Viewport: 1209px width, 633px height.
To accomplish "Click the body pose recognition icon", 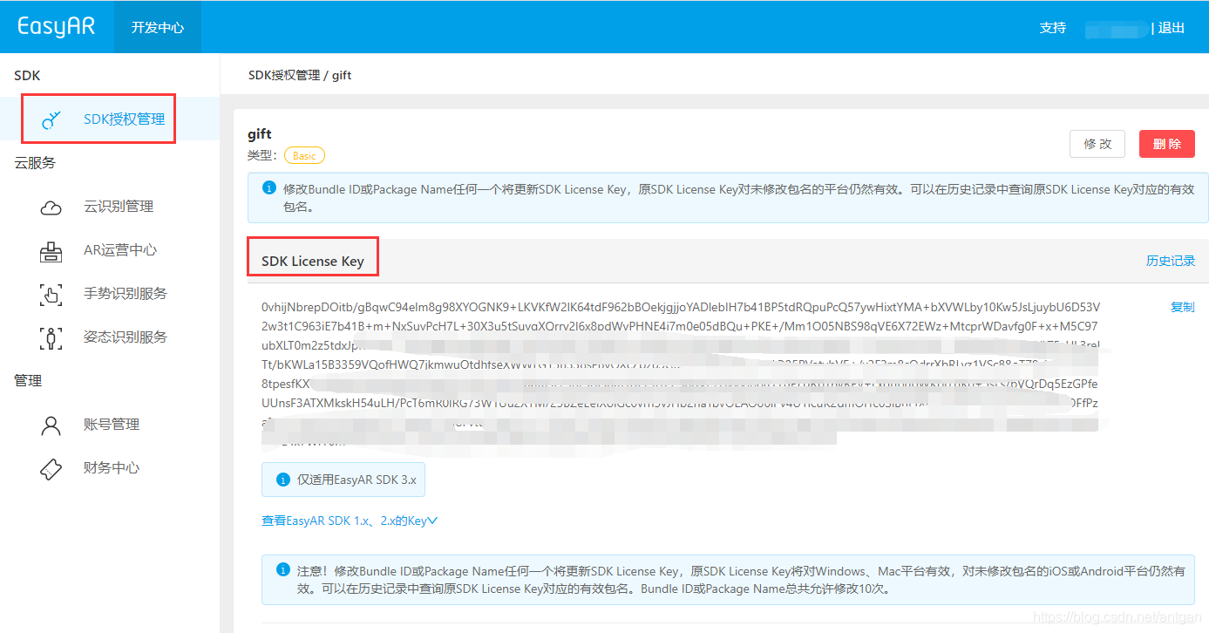I will tap(51, 337).
